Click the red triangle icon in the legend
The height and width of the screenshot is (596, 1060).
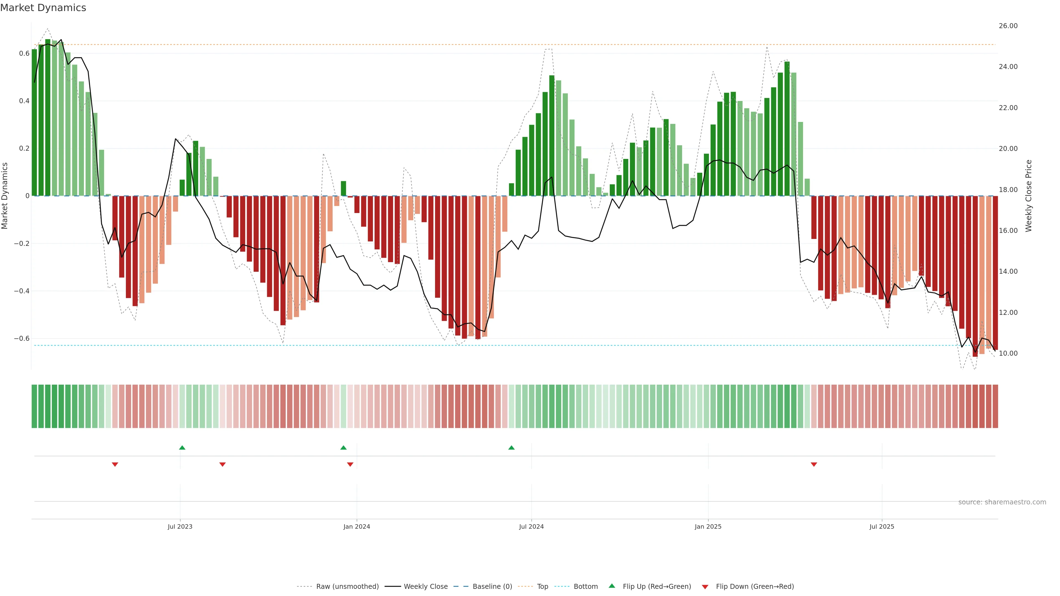705,587
